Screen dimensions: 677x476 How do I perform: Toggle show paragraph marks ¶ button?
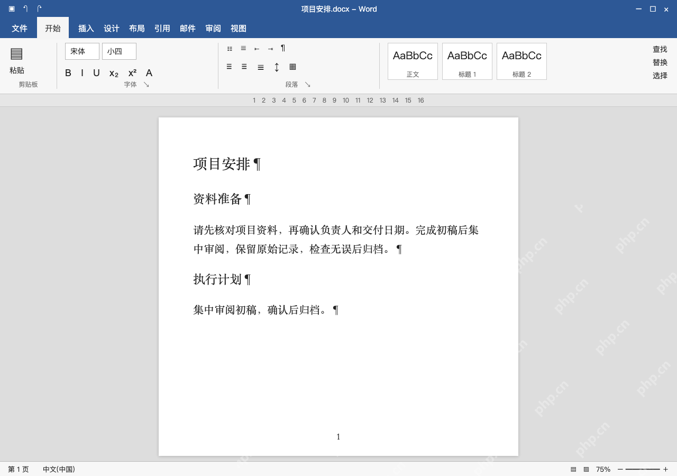point(283,48)
